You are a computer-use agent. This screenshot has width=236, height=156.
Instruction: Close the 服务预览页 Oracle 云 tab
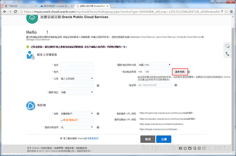[72, 6]
